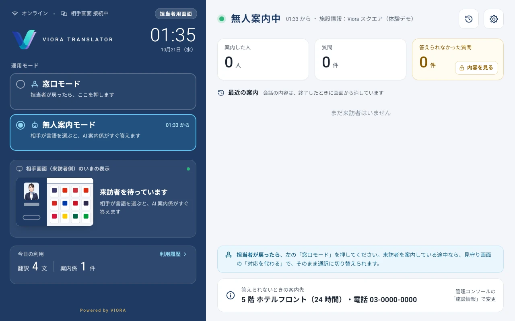Viewport: 515px width, 321px height.
Task: Open 利用履歴 usage history link
Action: pyautogui.click(x=173, y=254)
